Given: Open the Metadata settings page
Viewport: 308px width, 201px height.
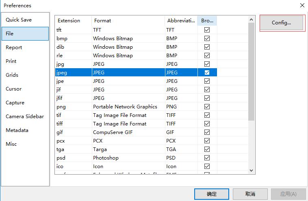Looking at the screenshot, I should tap(17, 130).
